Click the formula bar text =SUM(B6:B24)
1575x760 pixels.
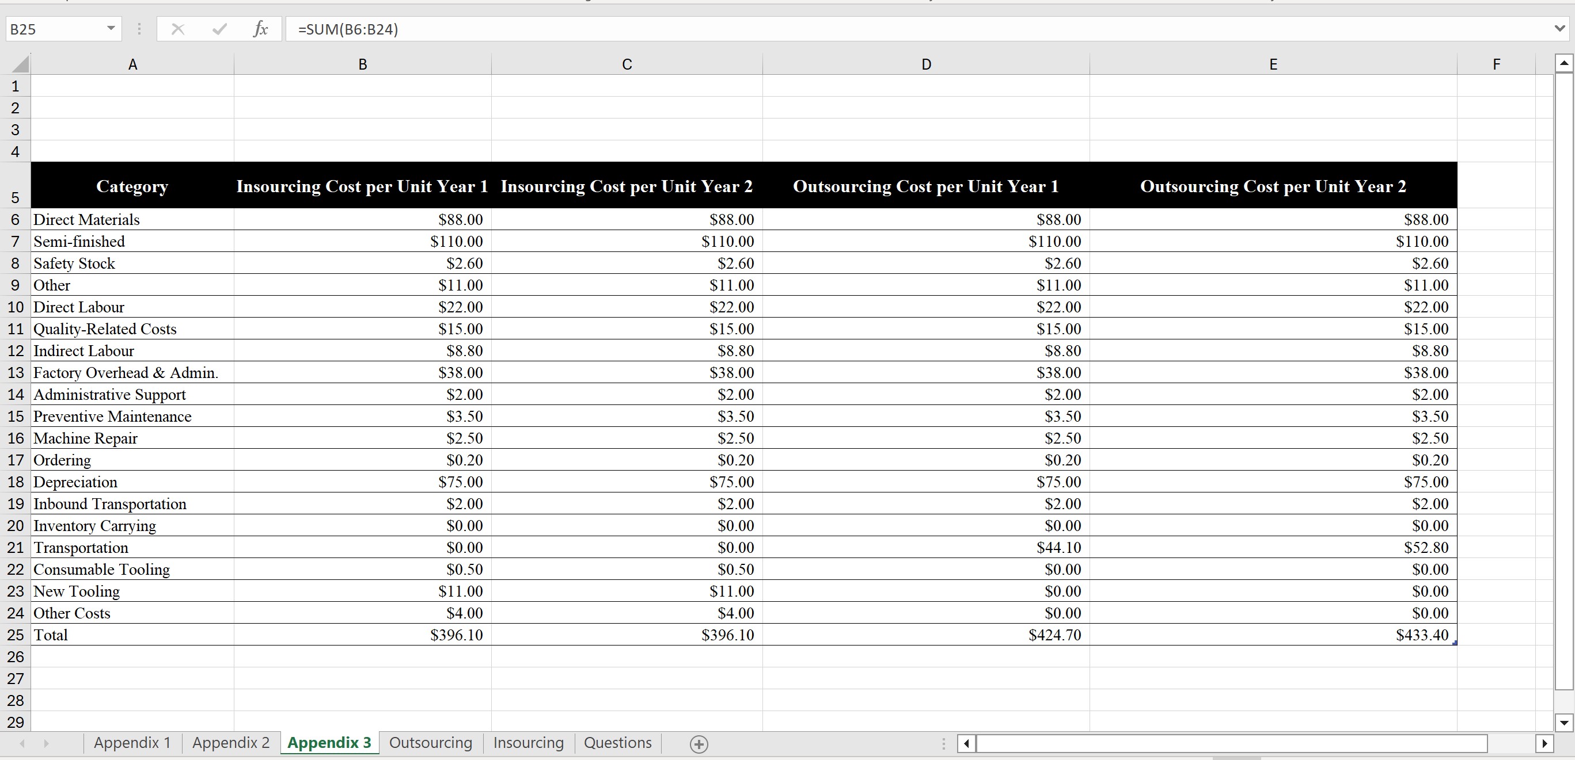[348, 29]
